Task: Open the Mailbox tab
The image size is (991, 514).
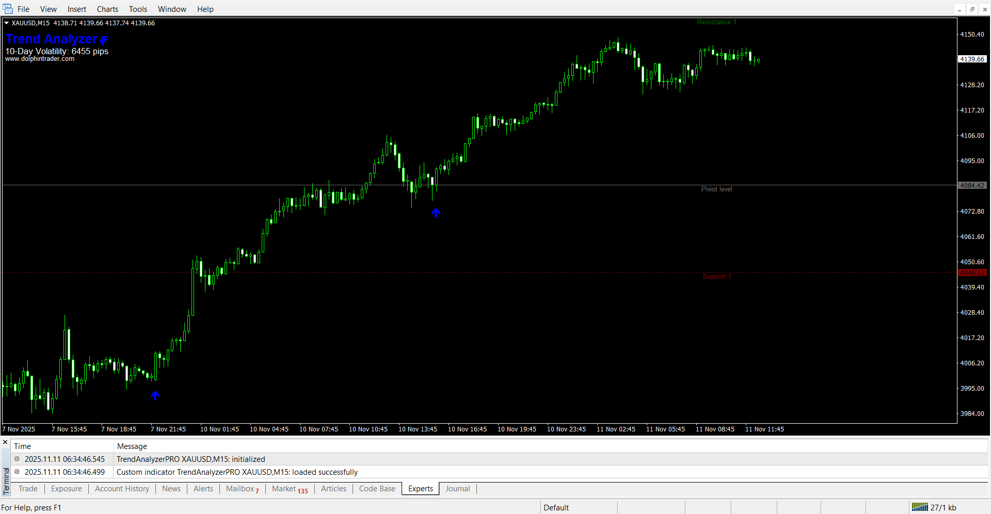Action: (x=242, y=489)
